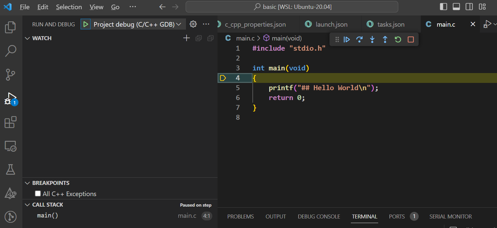Open the File menu

click(25, 7)
